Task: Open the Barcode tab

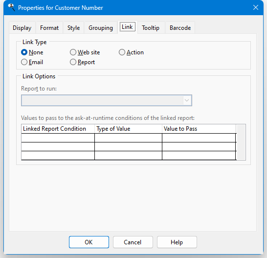Action: [180, 27]
